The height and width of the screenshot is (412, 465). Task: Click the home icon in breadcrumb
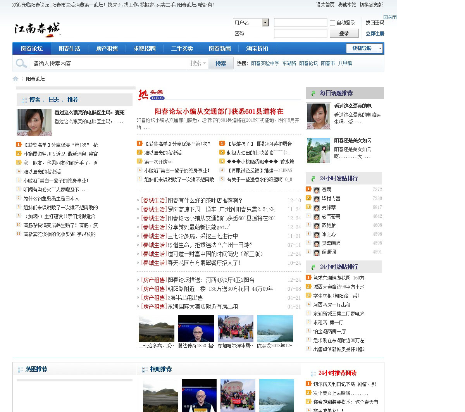pos(15,79)
